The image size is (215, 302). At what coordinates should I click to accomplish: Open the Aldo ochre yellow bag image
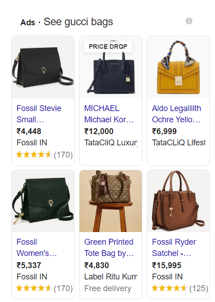coord(178,67)
